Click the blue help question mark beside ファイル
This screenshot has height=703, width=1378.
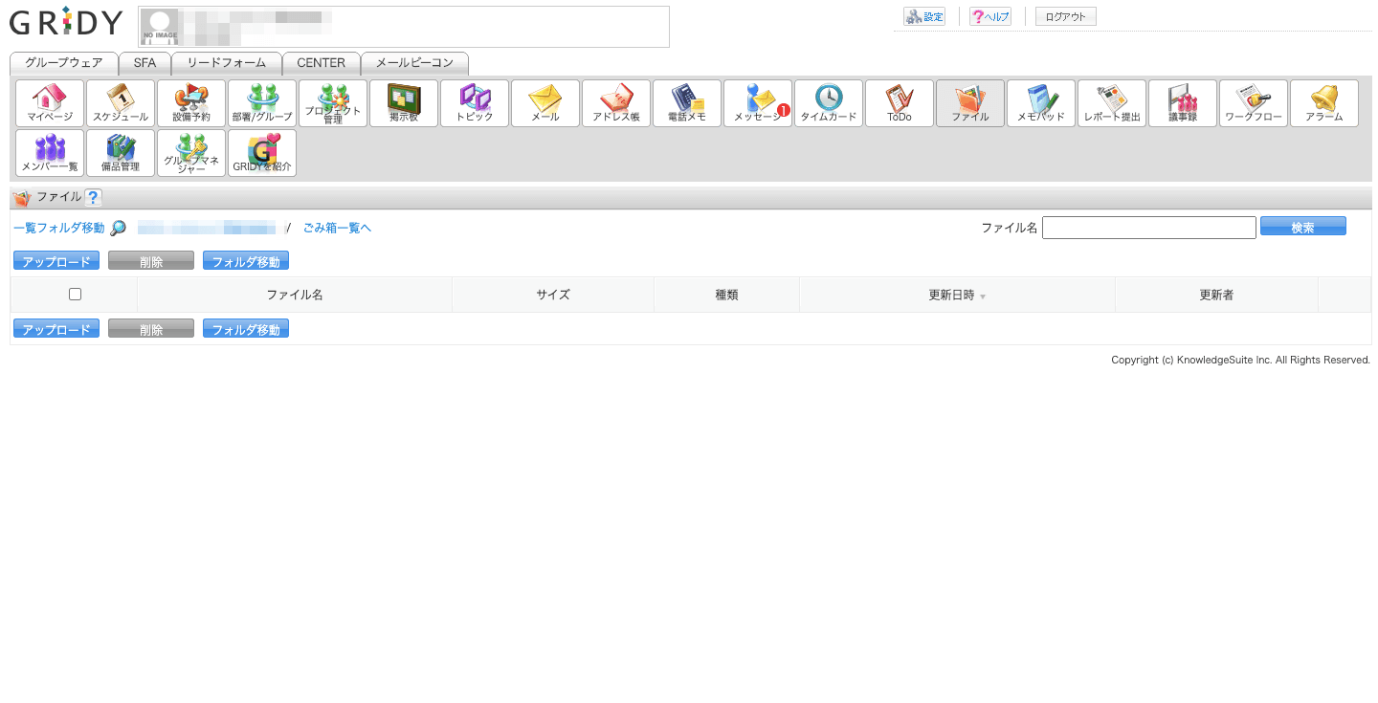point(93,198)
